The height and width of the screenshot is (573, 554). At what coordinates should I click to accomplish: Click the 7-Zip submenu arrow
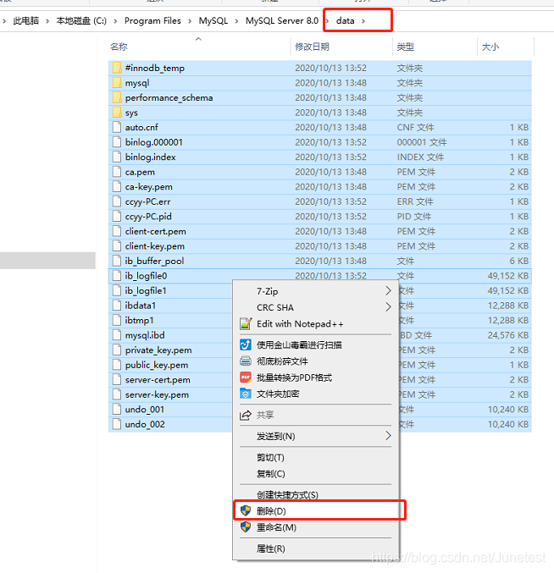pos(388,291)
